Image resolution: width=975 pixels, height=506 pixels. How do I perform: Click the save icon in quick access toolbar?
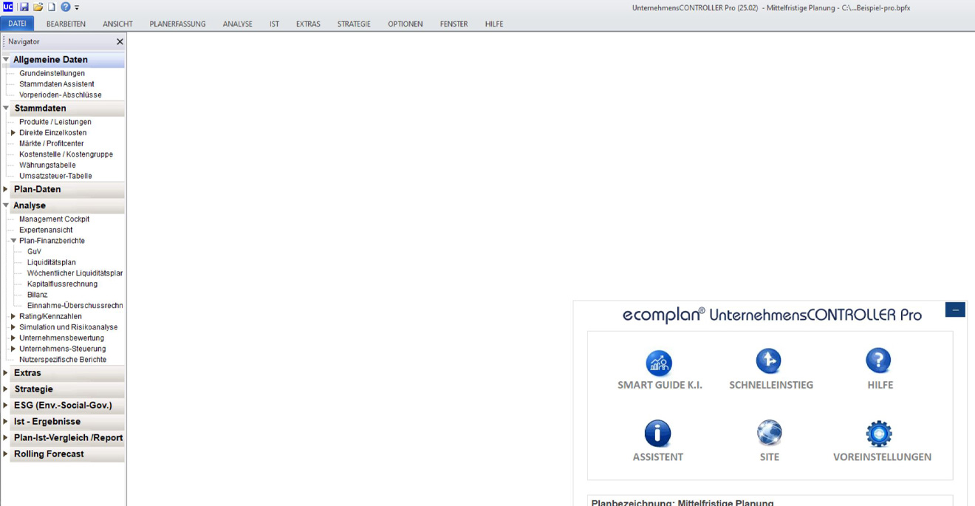coord(24,7)
